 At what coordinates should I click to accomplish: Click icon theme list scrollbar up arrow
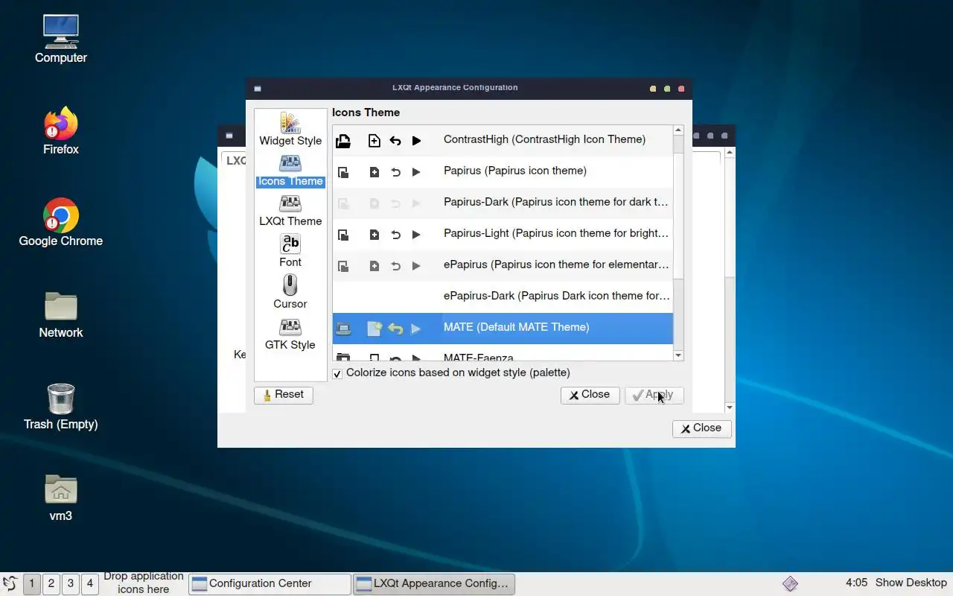678,130
